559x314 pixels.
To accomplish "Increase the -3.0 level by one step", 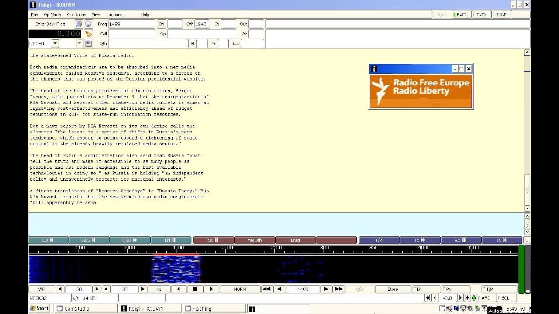I will [460, 298].
